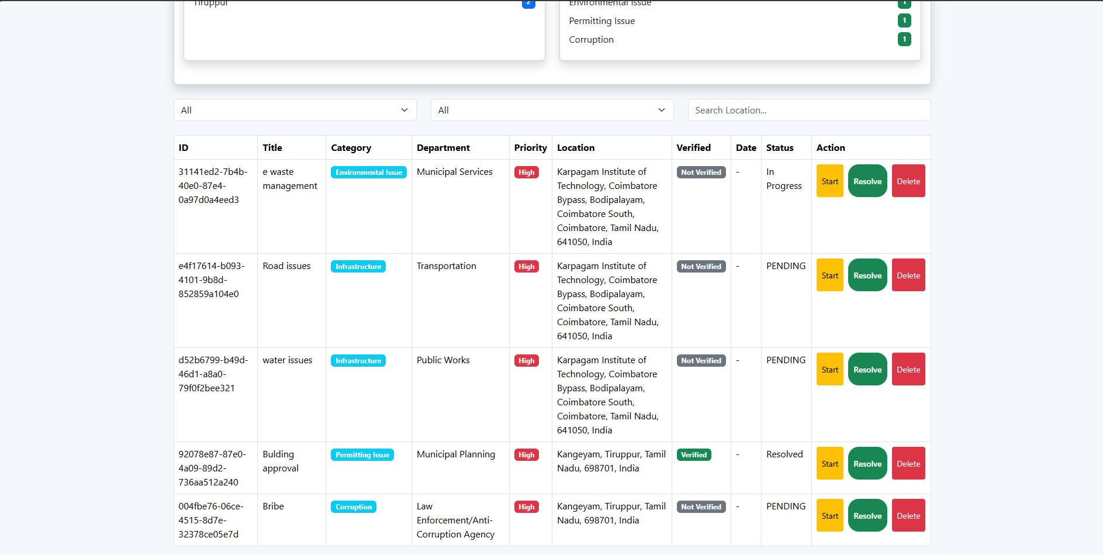Click the Priority column header
Screen dimensions: 1103x555
[x=530, y=147]
